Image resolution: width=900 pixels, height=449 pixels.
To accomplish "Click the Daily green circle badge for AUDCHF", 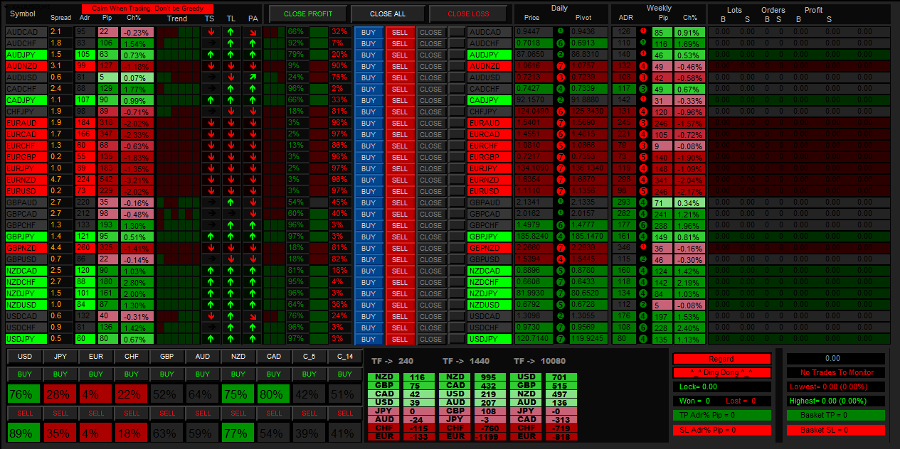I will tap(561, 43).
